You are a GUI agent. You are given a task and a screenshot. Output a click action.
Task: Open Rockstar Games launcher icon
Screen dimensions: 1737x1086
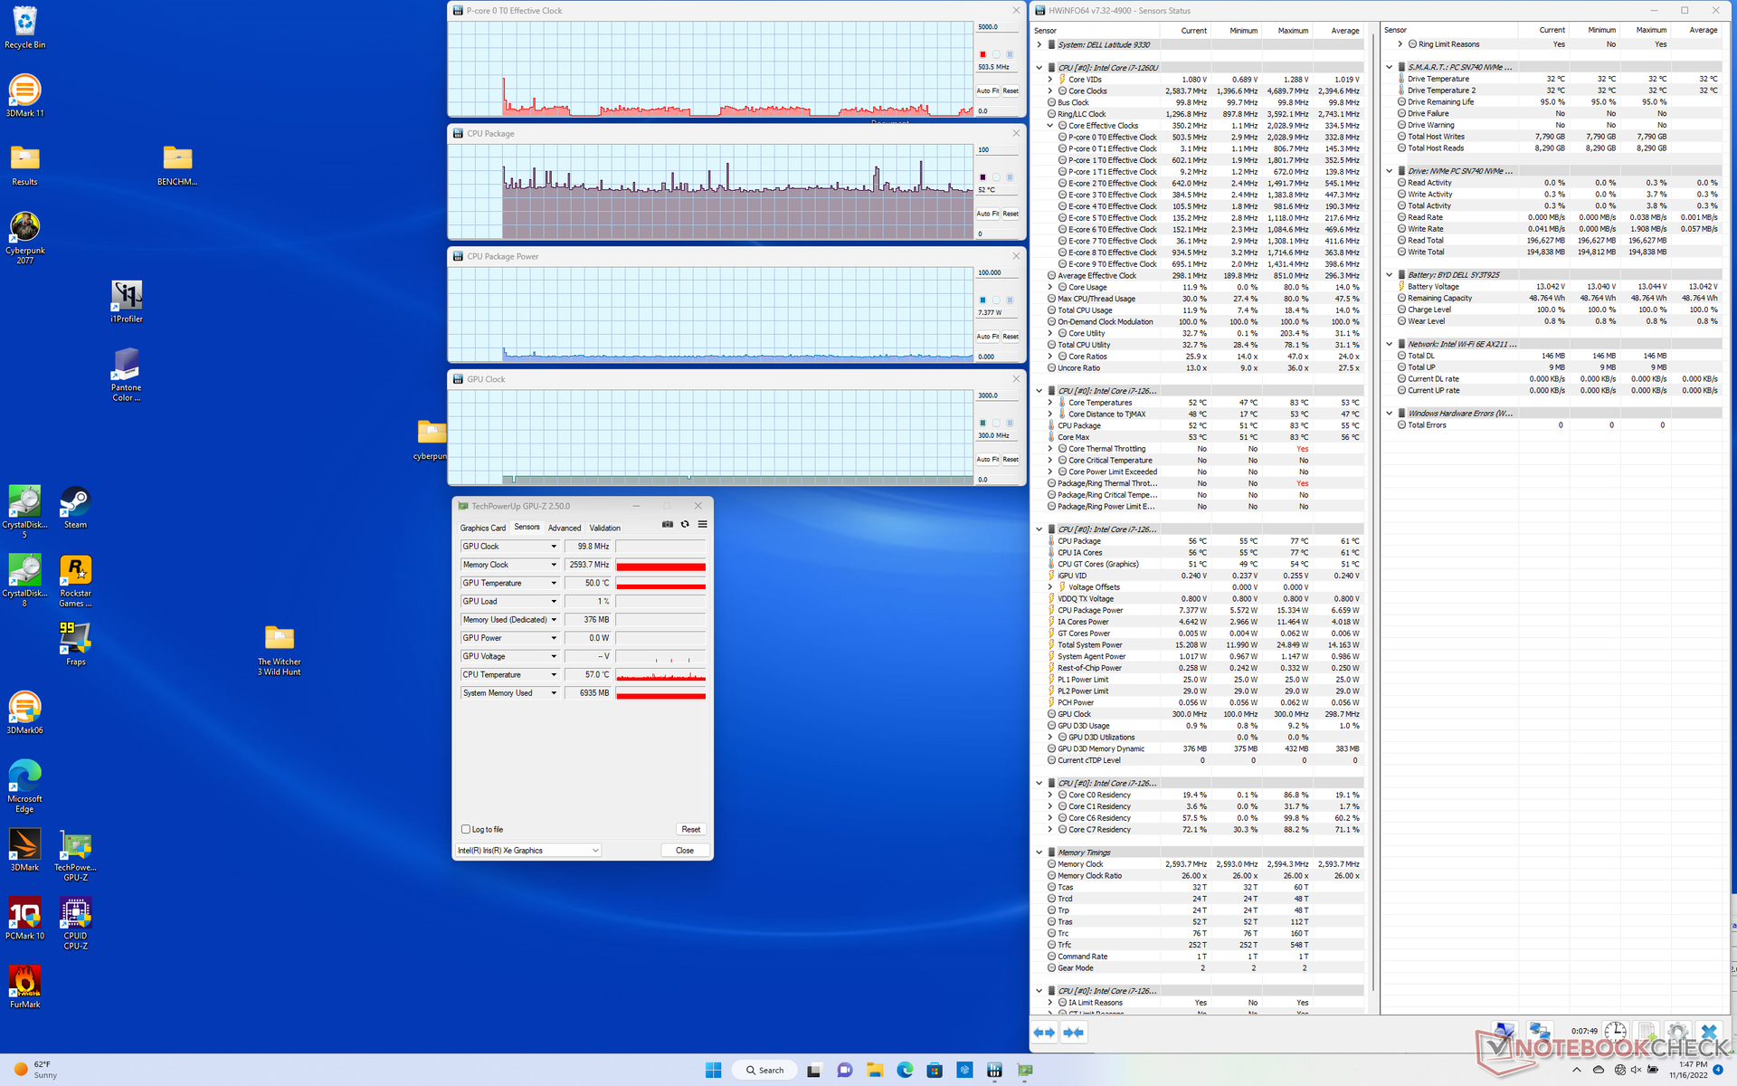[75, 581]
